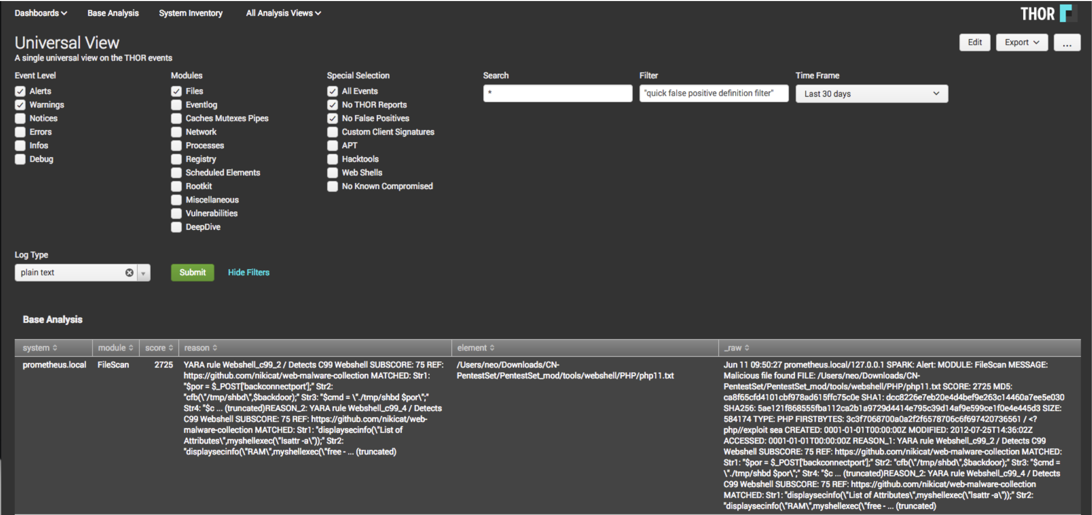Click the Universal View page title
This screenshot has height=515, width=1092.
(67, 43)
